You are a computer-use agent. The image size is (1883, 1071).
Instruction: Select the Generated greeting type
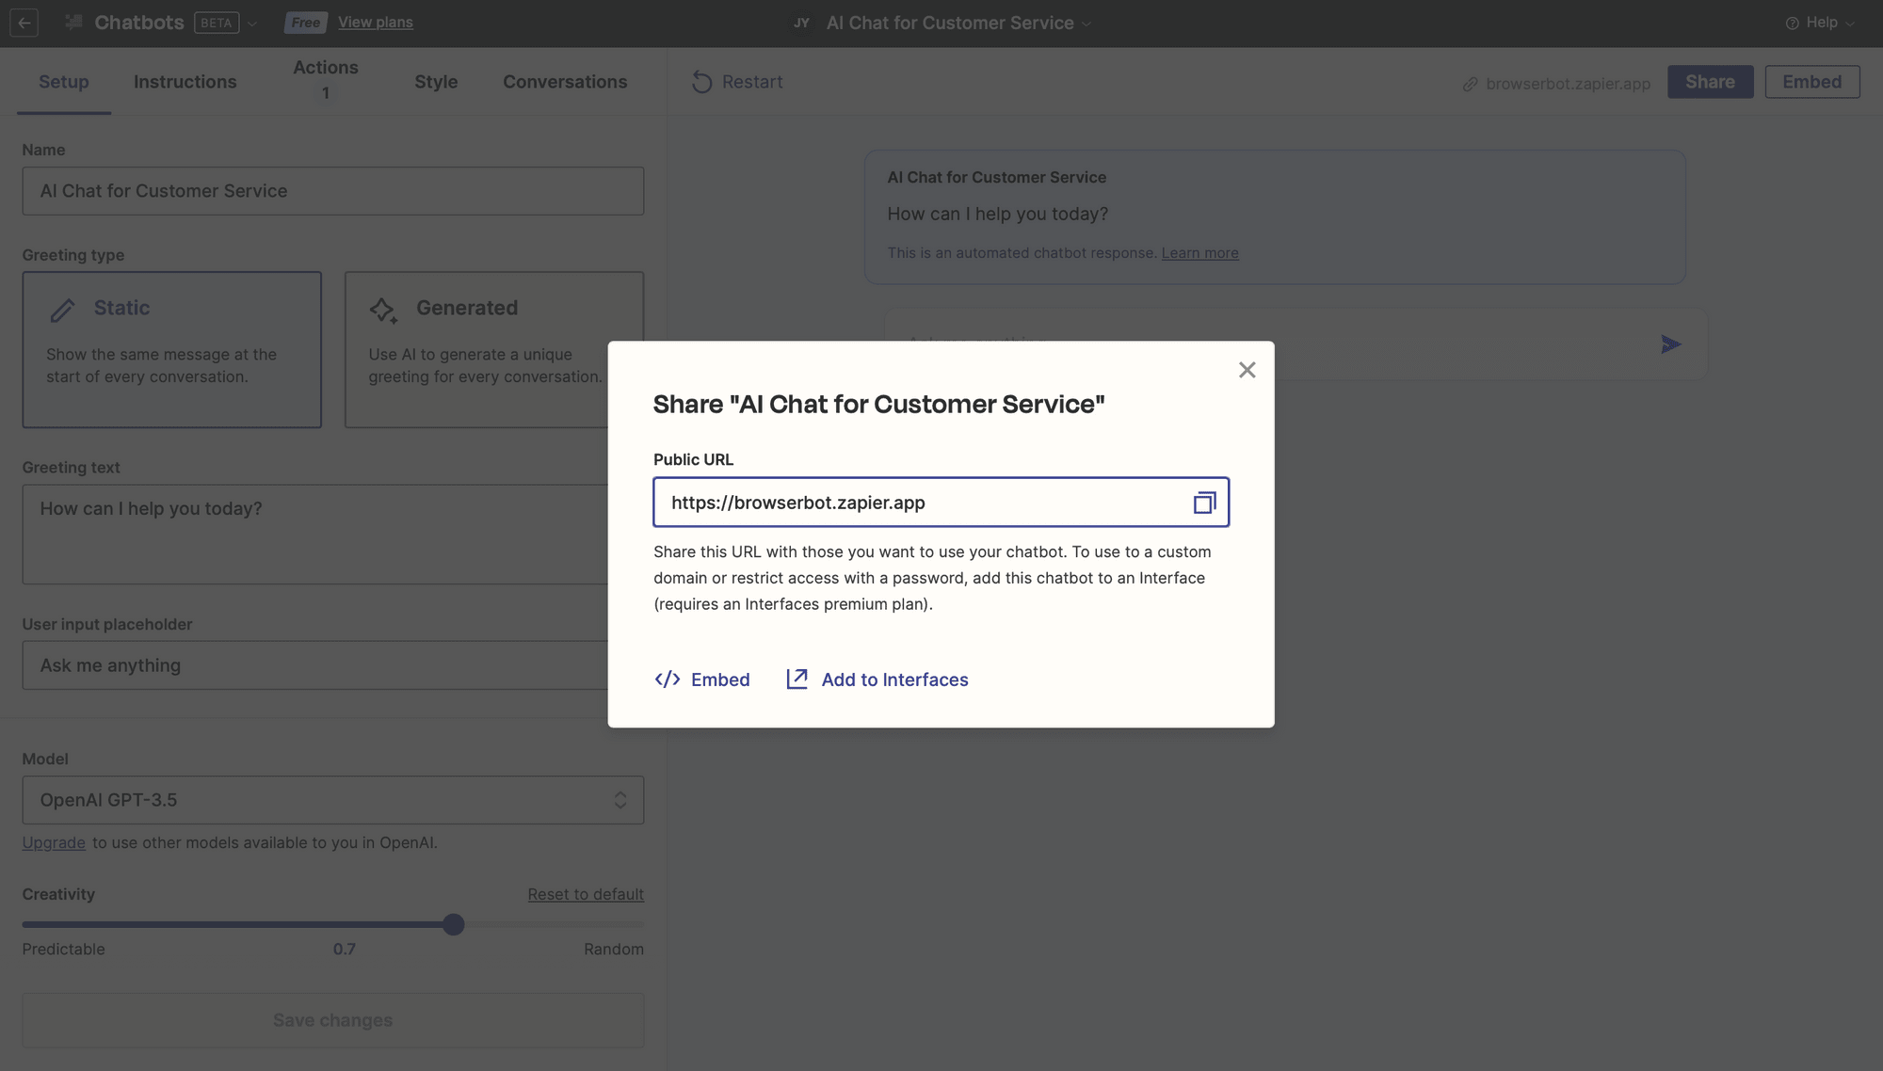[493, 349]
